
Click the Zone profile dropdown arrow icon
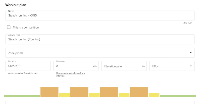(190, 53)
